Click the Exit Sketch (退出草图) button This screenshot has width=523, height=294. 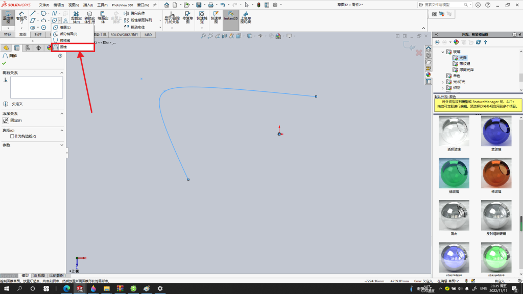8,17
